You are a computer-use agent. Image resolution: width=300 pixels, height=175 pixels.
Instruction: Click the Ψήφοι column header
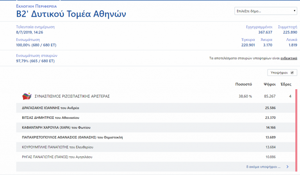click(270, 84)
